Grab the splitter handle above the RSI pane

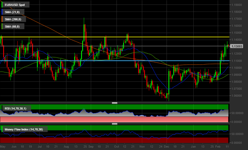(114, 103)
